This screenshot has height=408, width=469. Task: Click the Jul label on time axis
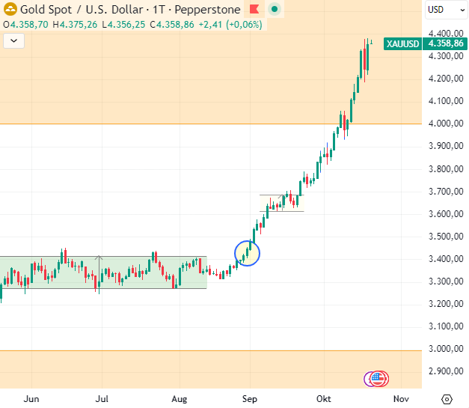point(104,399)
